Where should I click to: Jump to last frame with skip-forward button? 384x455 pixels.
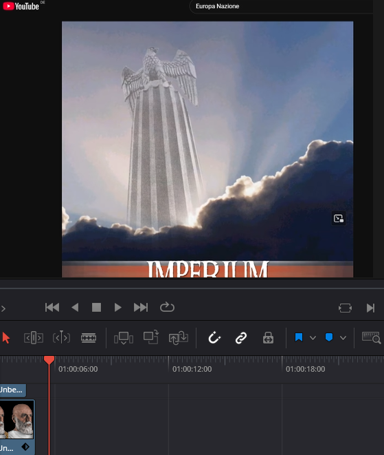141,307
